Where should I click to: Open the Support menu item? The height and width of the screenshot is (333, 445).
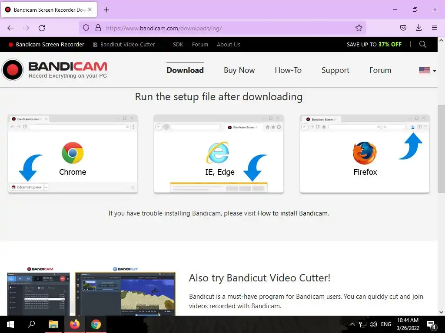335,70
